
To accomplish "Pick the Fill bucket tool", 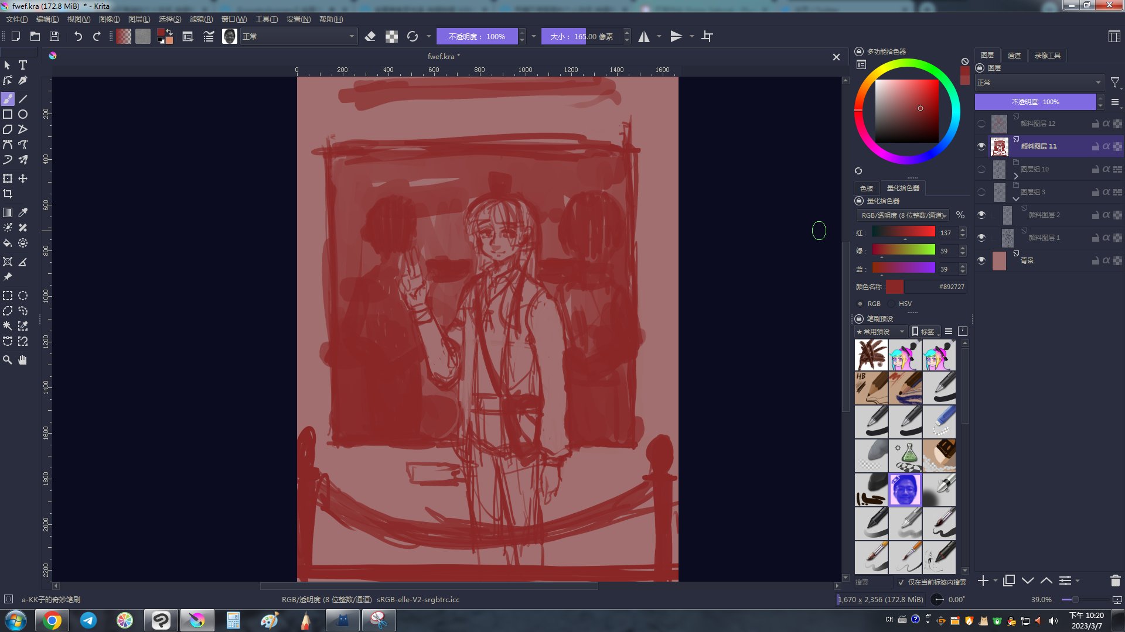I will pyautogui.click(x=8, y=243).
